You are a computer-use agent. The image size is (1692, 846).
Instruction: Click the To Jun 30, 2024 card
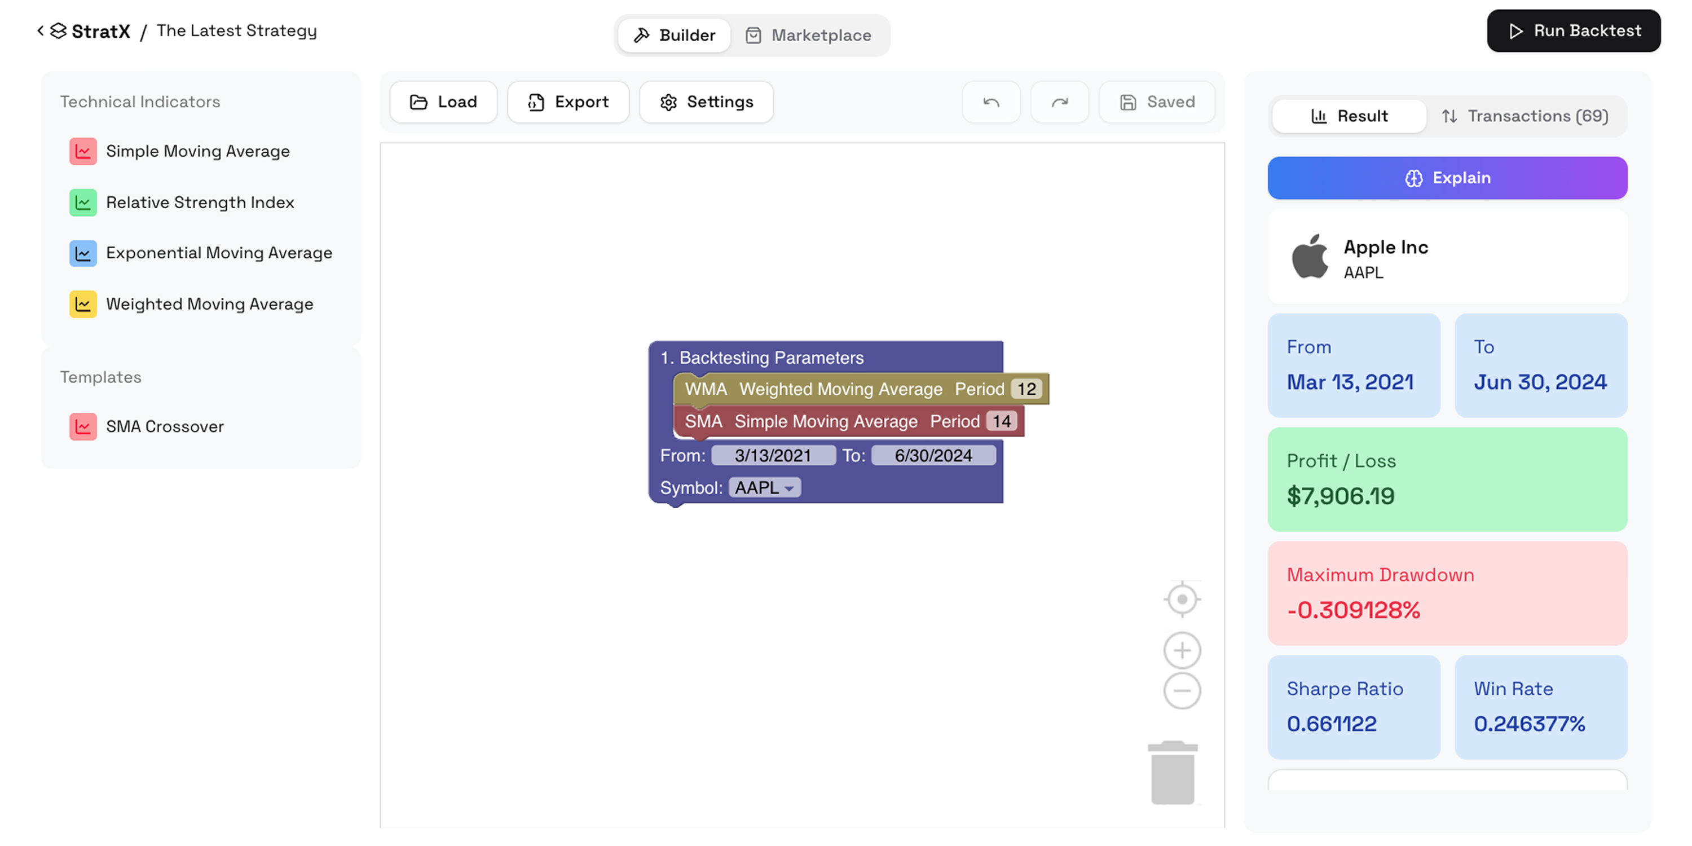(1541, 365)
